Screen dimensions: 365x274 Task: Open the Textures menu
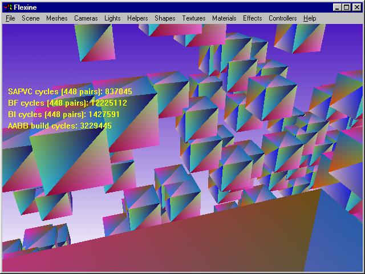point(194,18)
